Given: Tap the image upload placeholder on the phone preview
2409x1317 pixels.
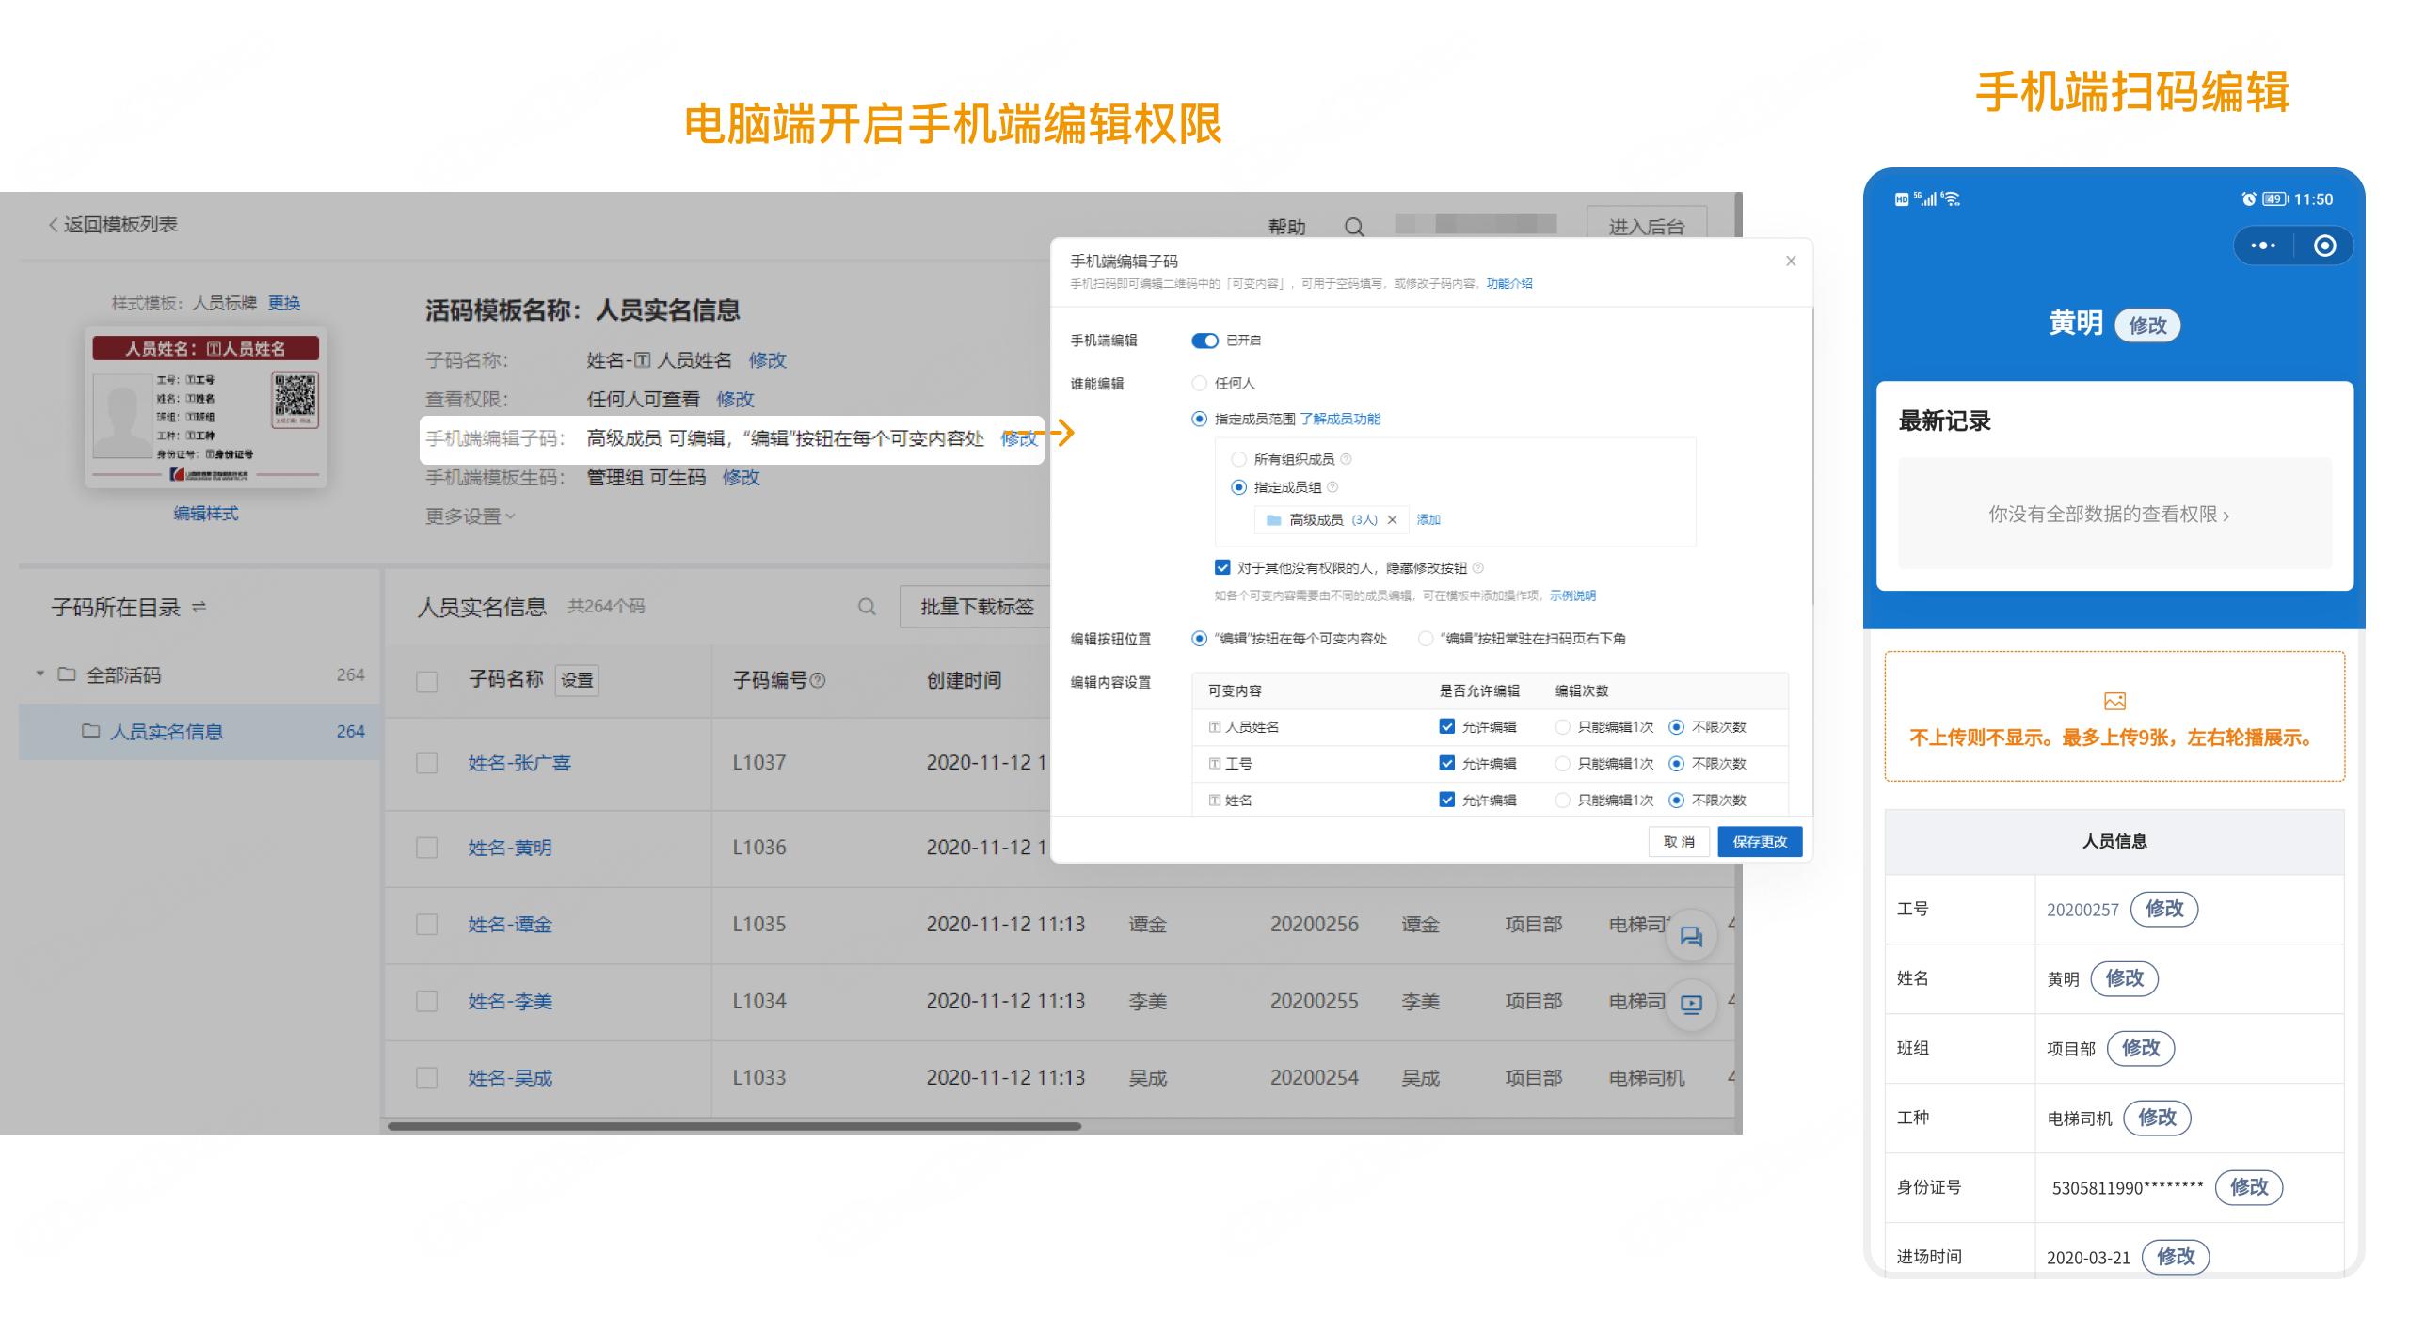Looking at the screenshot, I should pos(2114,701).
